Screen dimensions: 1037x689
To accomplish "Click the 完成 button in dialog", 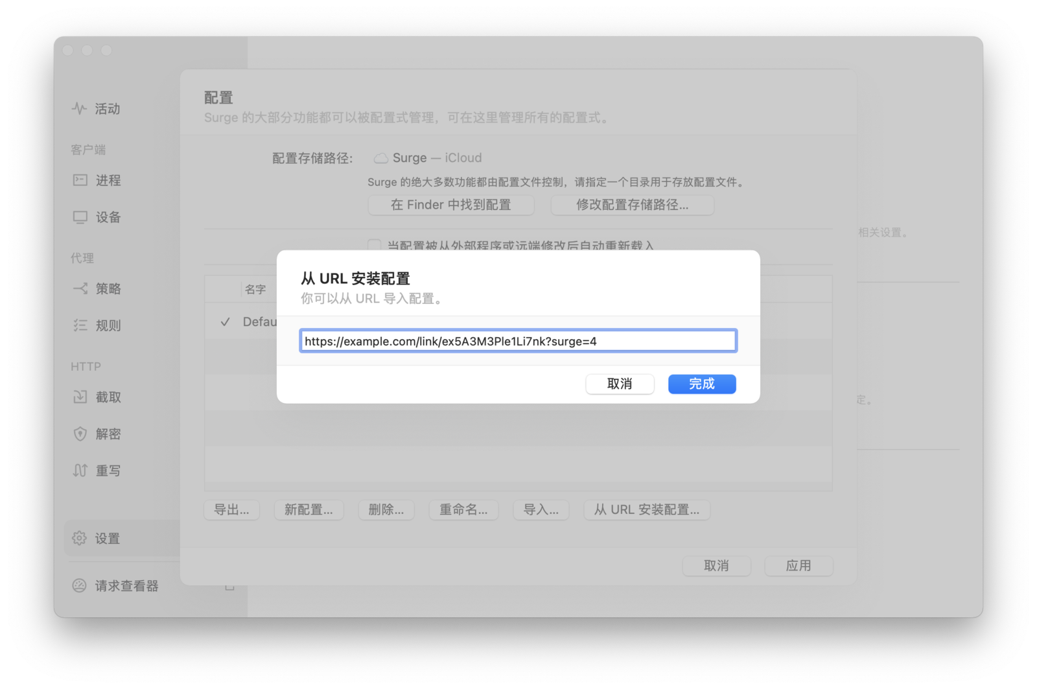I will (701, 384).
